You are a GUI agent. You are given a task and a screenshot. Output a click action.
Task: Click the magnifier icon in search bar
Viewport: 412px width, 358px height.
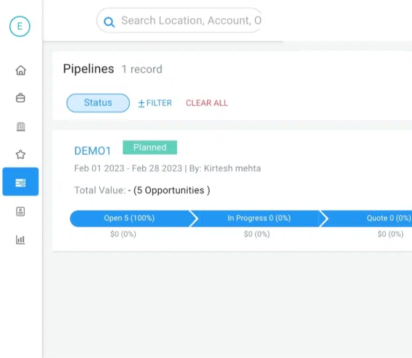(x=109, y=21)
